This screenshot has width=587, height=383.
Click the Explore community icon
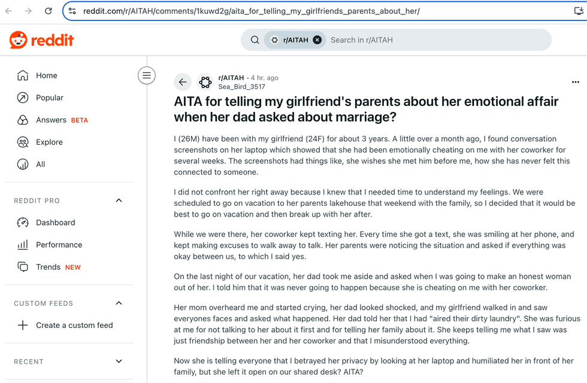pos(23,142)
